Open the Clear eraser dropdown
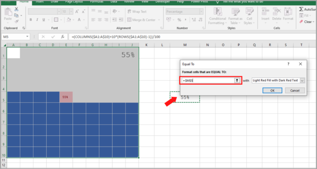 (307, 22)
